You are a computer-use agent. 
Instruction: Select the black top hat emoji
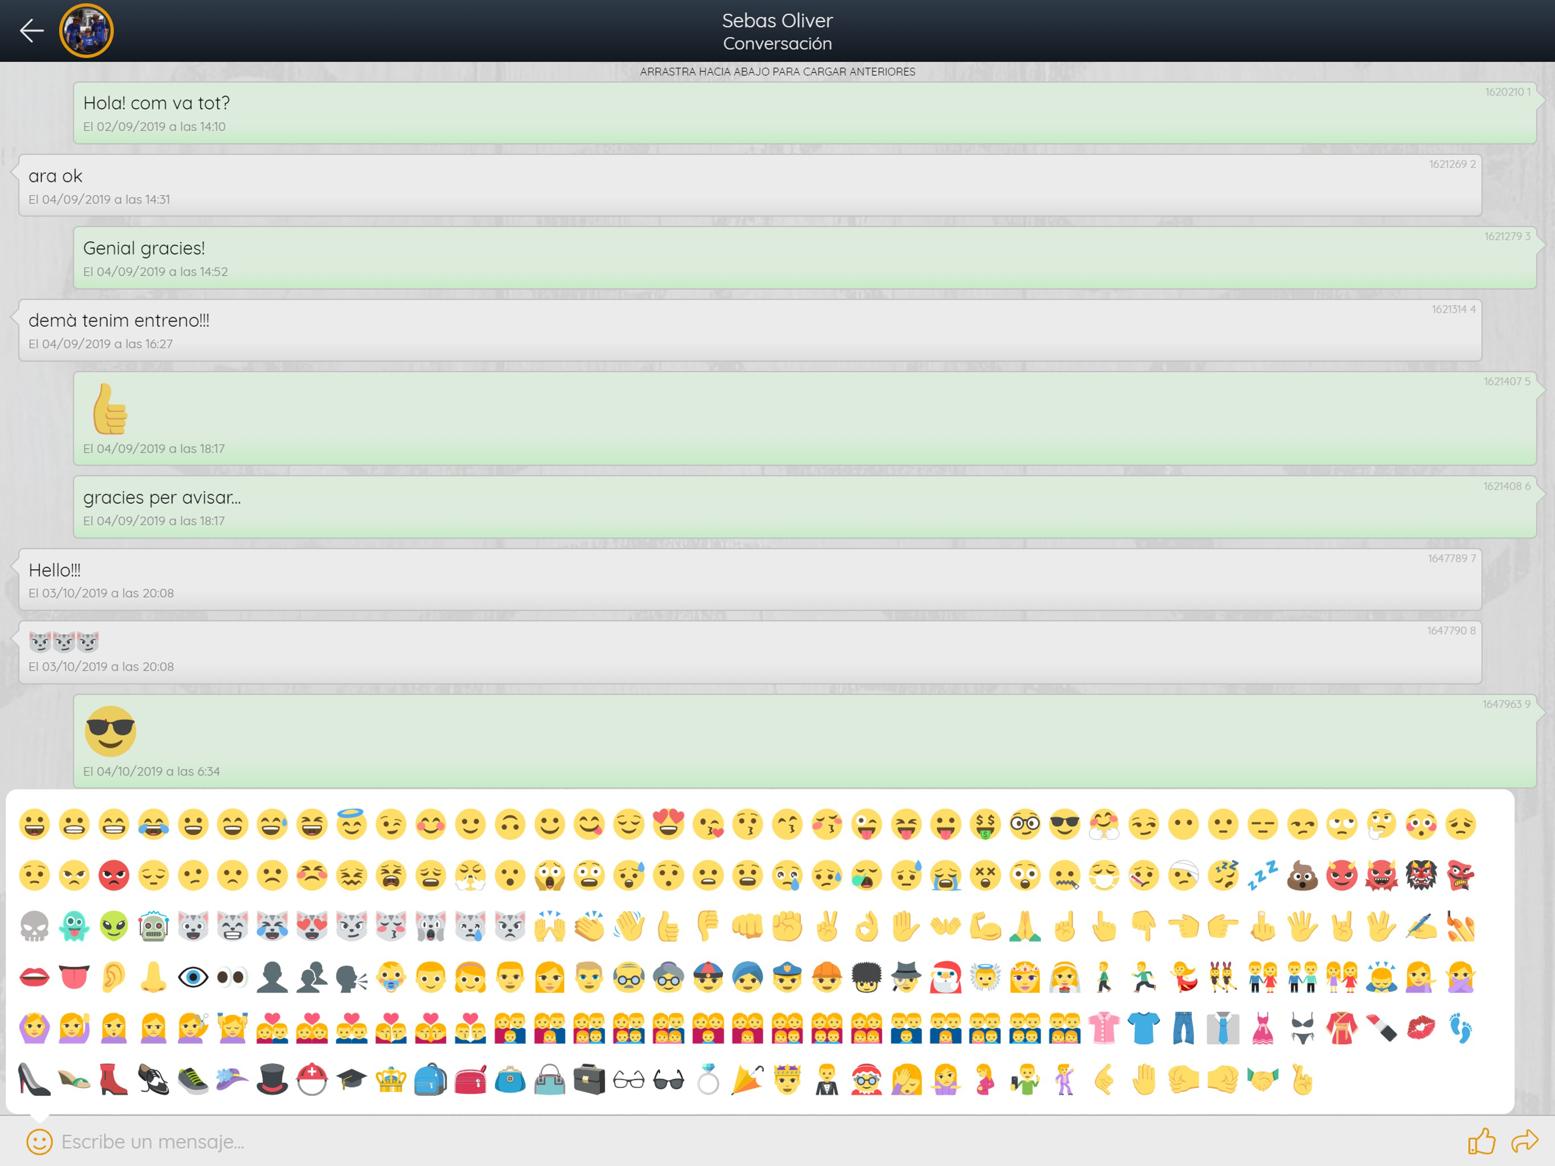[272, 1079]
